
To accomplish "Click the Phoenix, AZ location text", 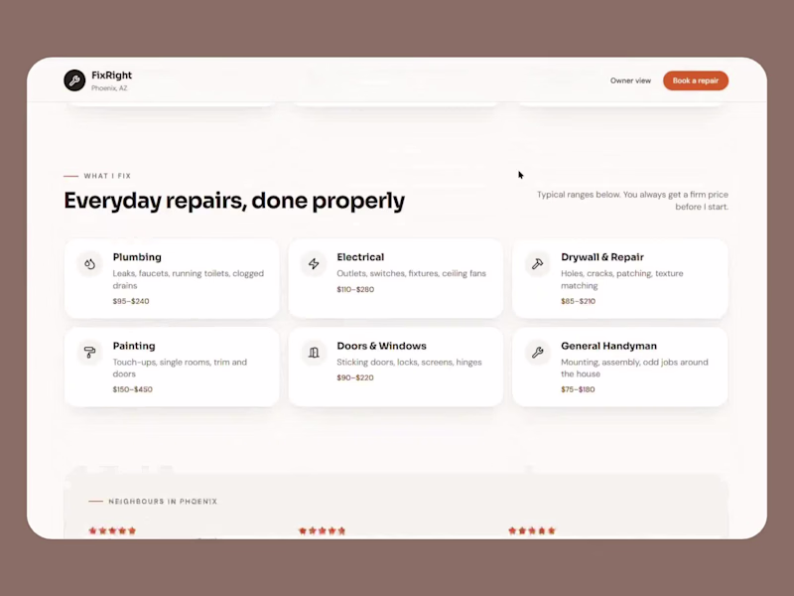I will (109, 88).
